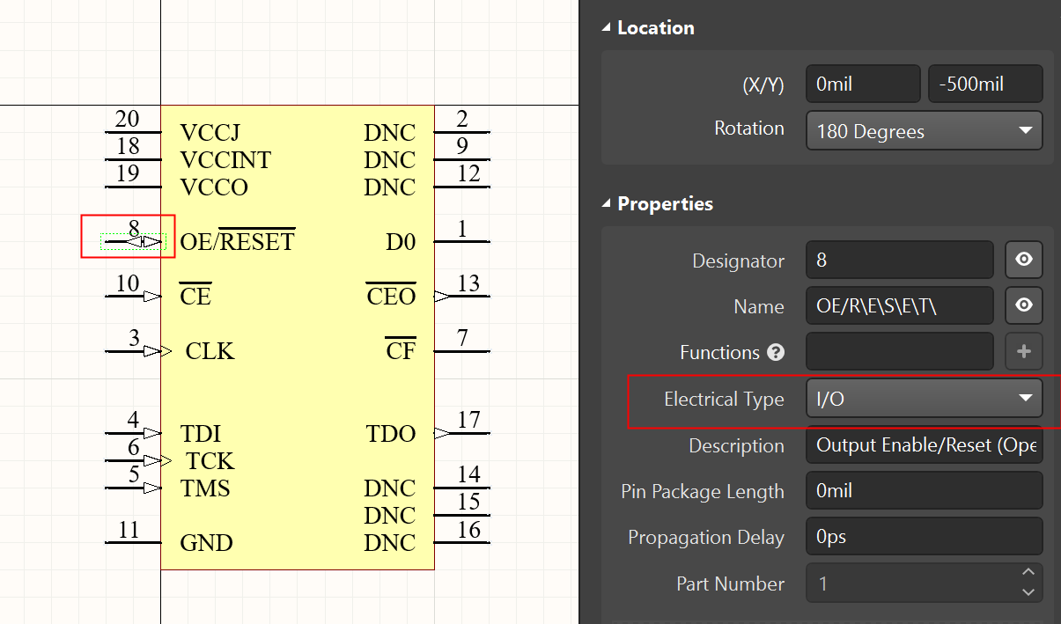Edit the Designator field
The image size is (1061, 624).
(x=899, y=261)
